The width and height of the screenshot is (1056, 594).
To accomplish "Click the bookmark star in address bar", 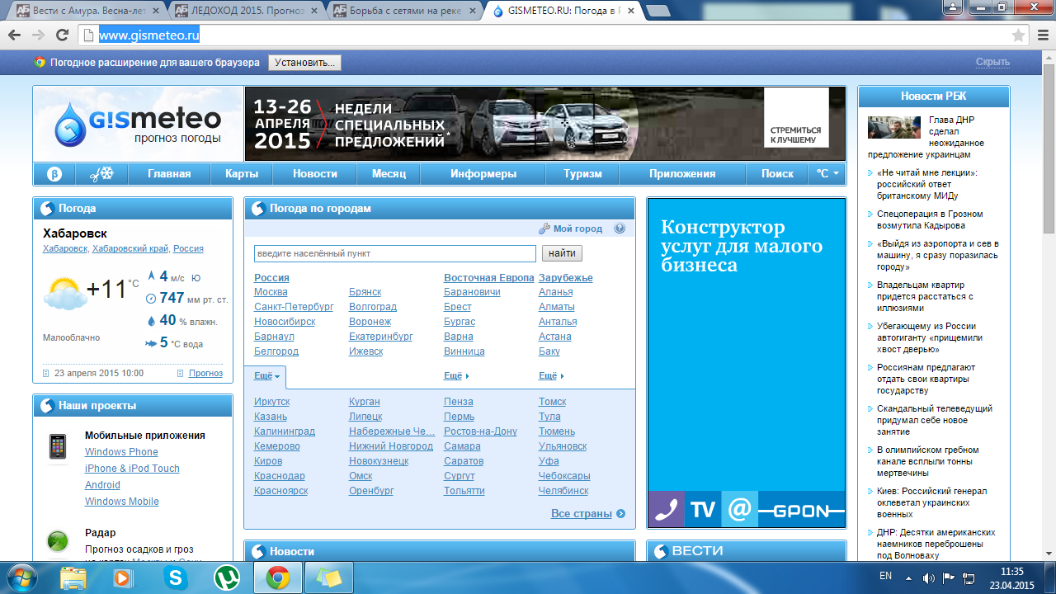I will [x=1018, y=35].
